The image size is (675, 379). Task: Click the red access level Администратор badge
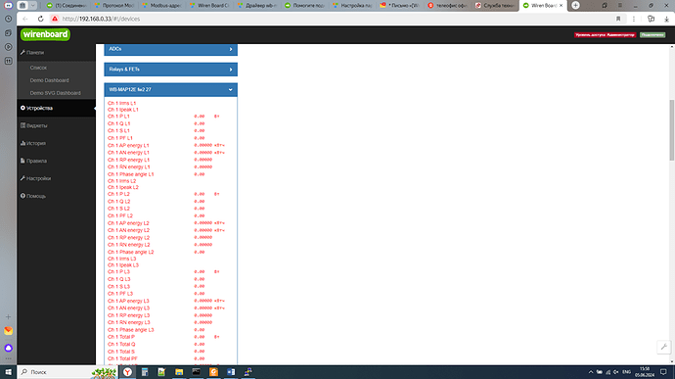[x=605, y=35]
